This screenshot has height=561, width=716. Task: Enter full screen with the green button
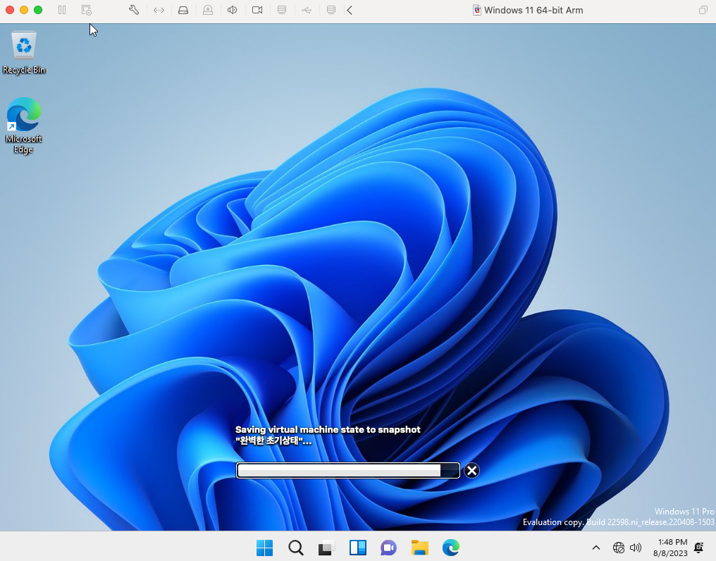tap(38, 10)
